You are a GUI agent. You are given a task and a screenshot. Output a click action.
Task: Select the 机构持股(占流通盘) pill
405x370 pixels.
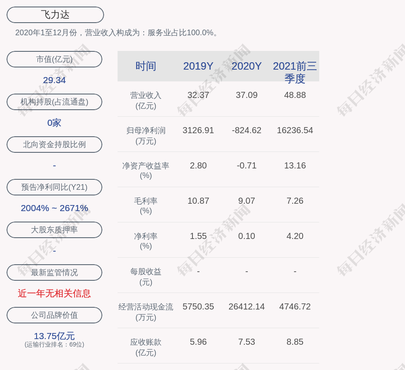click(x=54, y=102)
